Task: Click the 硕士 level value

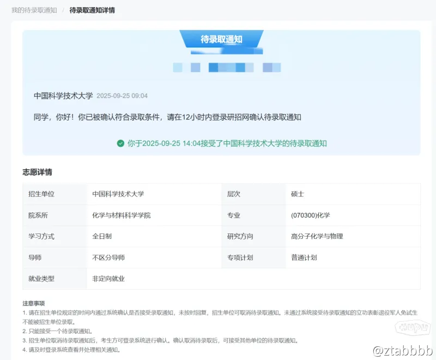Action: click(x=298, y=194)
